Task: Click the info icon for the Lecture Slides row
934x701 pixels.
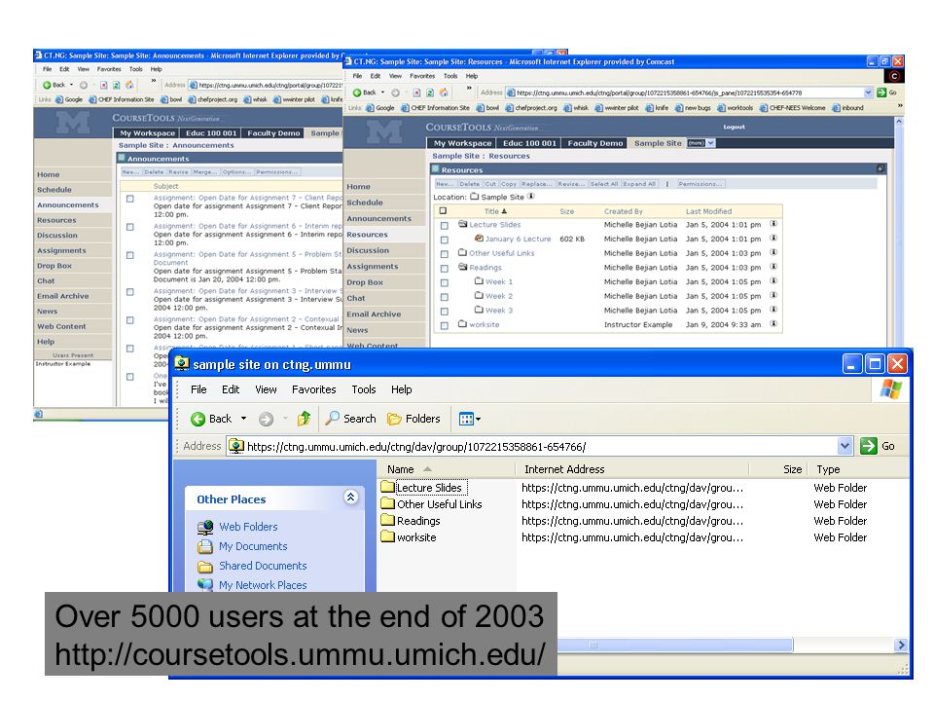Action: click(x=773, y=224)
